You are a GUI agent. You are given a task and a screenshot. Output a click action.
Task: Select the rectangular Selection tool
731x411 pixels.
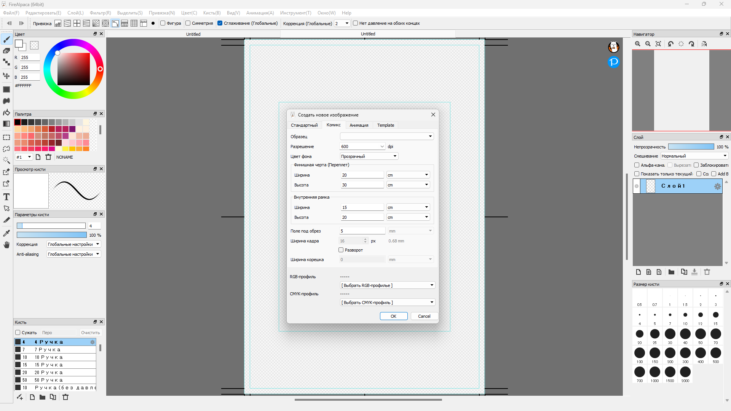click(6, 137)
